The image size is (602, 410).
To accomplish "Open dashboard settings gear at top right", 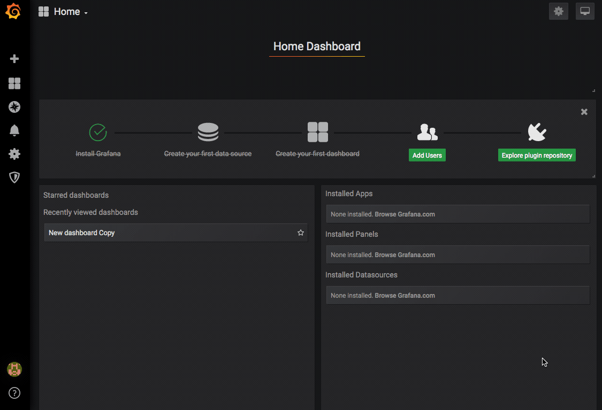I will click(558, 11).
